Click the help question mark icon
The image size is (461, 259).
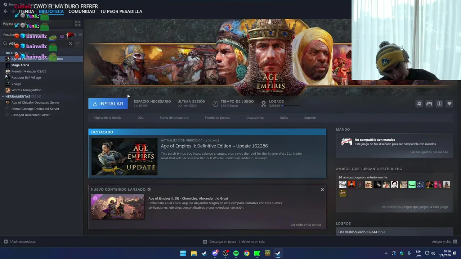pos(149,190)
